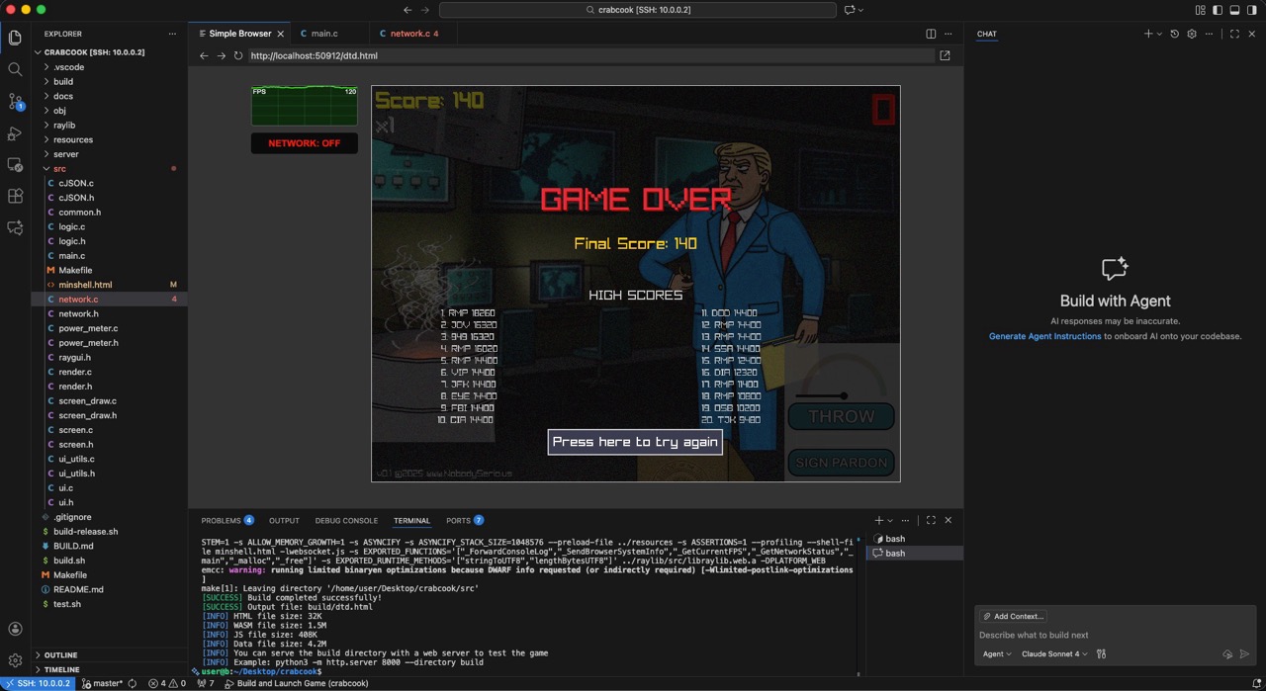Image resolution: width=1266 pixels, height=691 pixels.
Task: Open the Search view in activity bar
Action: click(x=15, y=69)
